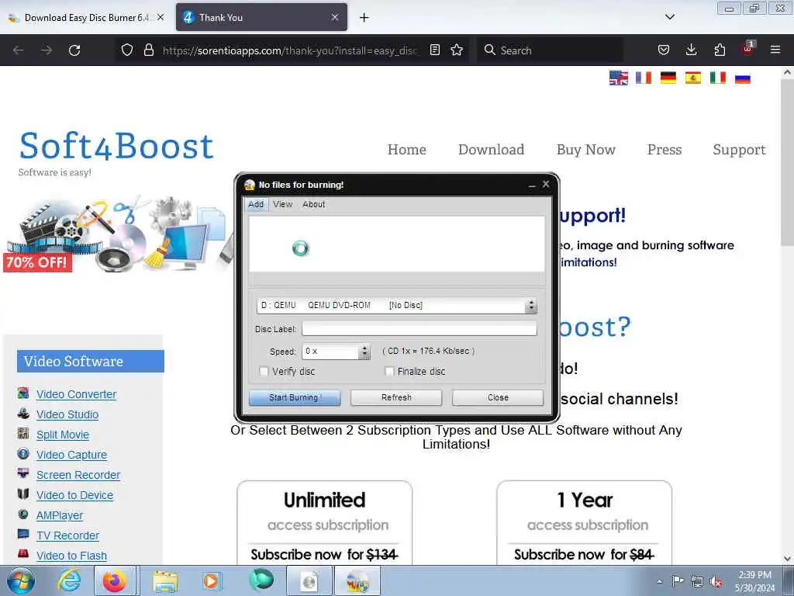Open a new browser tab

(x=364, y=18)
